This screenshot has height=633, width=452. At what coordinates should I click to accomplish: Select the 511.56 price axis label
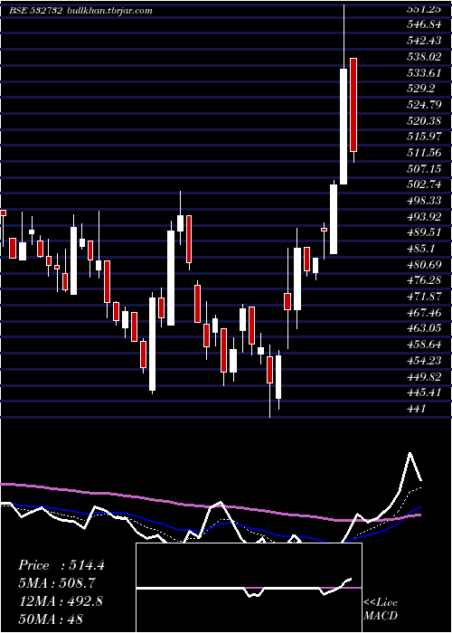[x=424, y=153]
